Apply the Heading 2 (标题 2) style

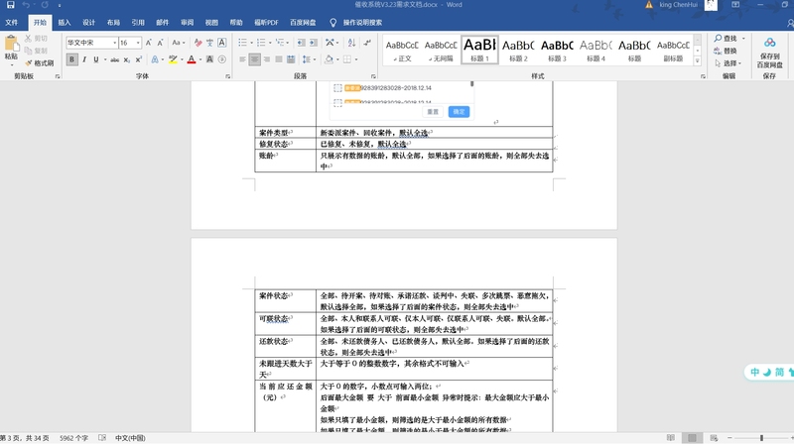pos(518,50)
